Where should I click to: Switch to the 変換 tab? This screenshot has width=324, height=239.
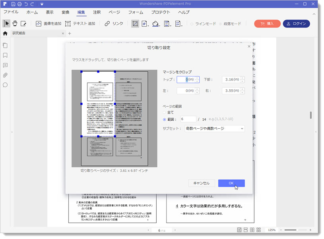(65, 12)
